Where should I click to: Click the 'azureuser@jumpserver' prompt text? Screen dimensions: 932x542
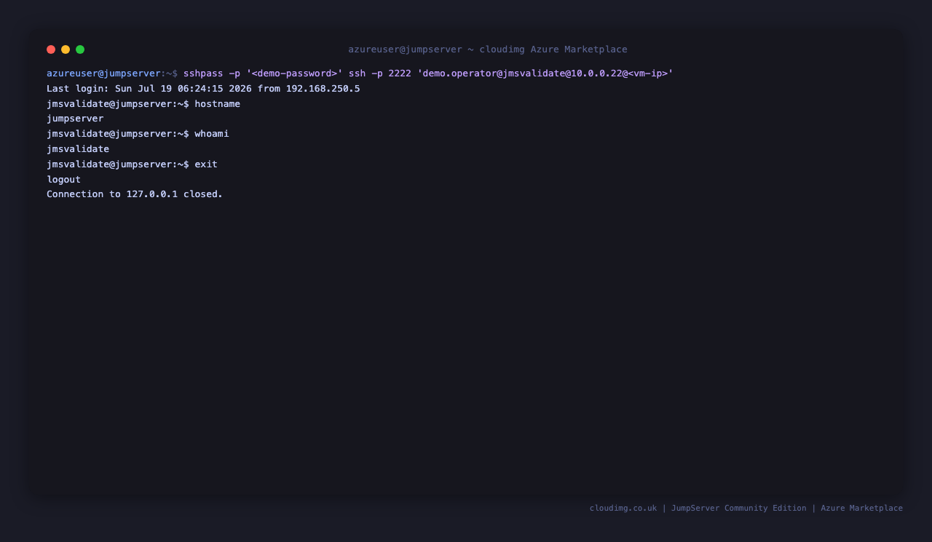click(103, 73)
